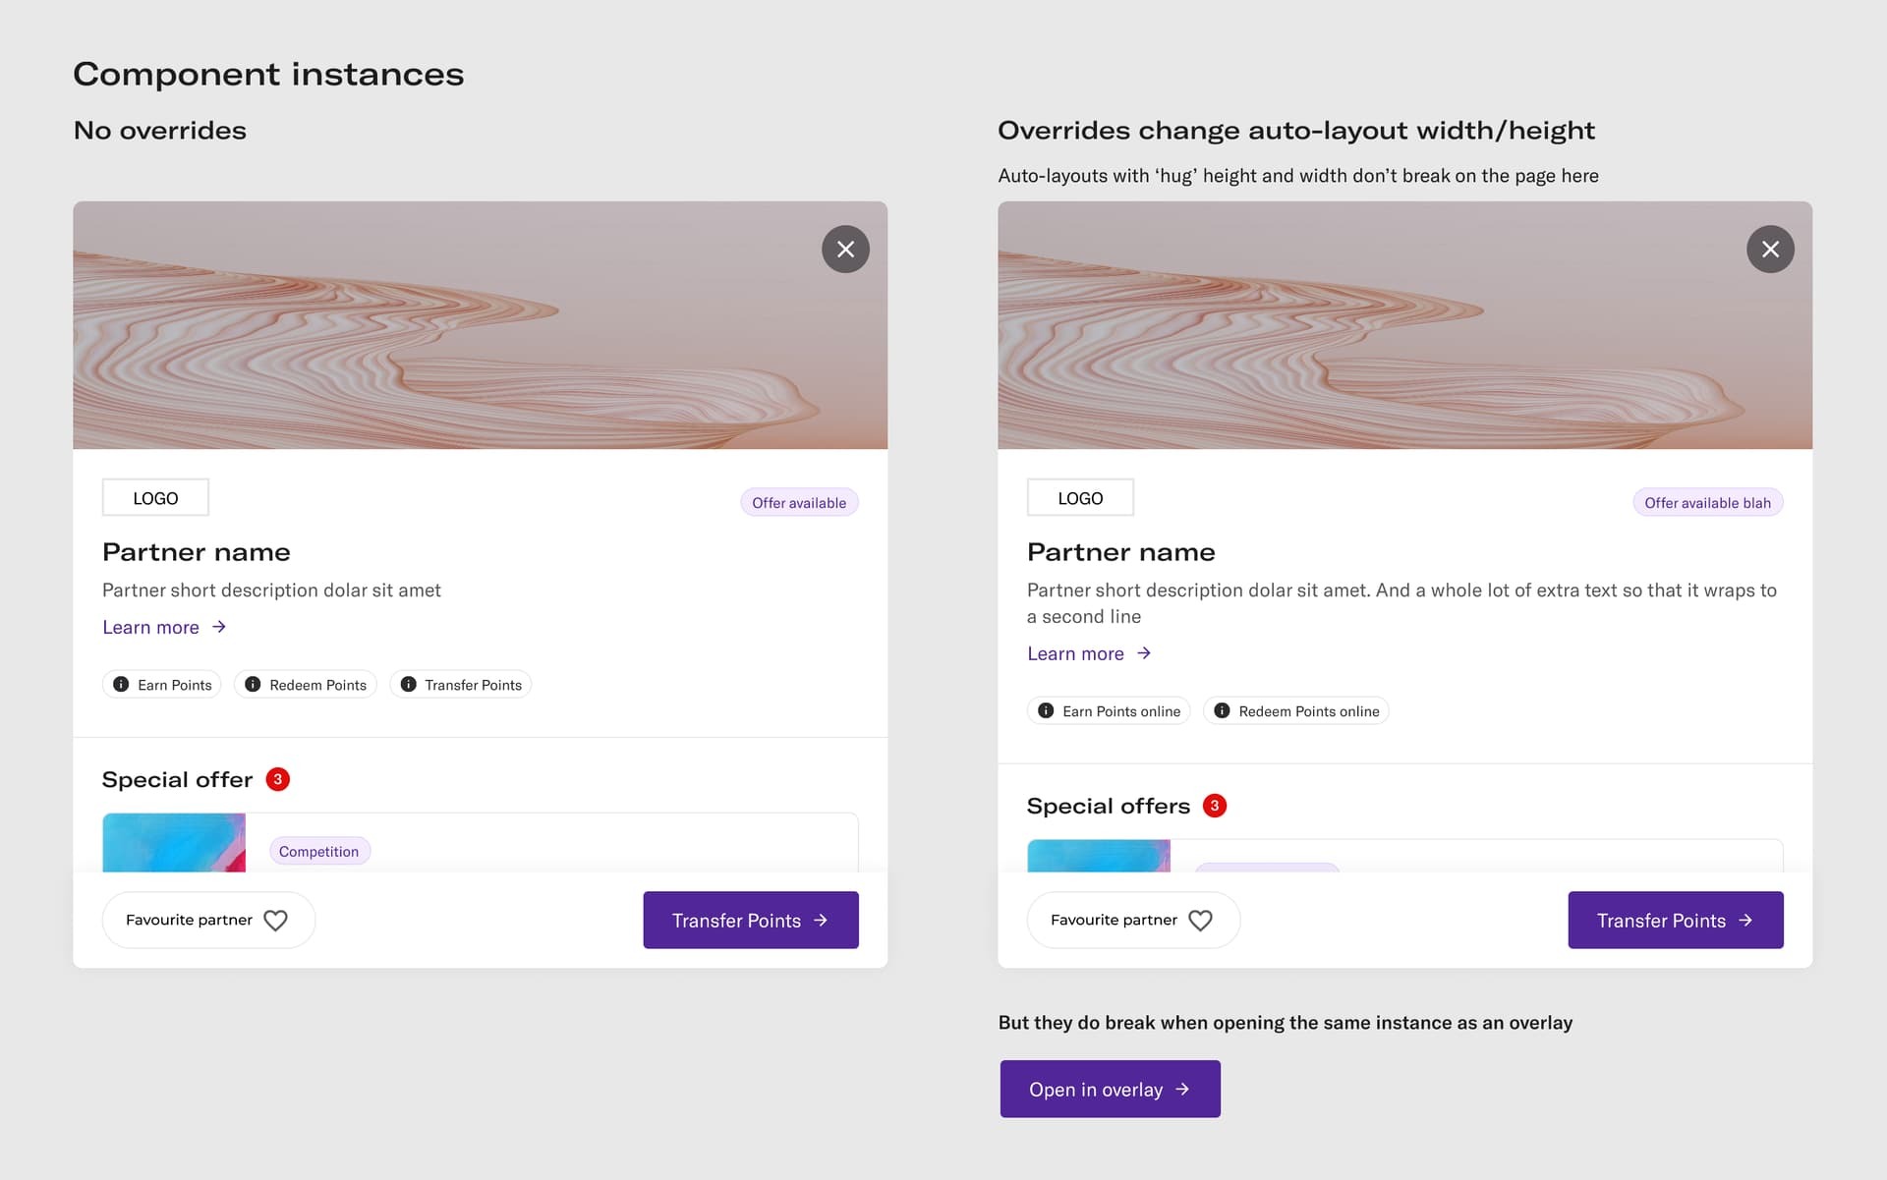The image size is (1887, 1180).
Task: Open in overlay button below right section
Action: coord(1108,1088)
